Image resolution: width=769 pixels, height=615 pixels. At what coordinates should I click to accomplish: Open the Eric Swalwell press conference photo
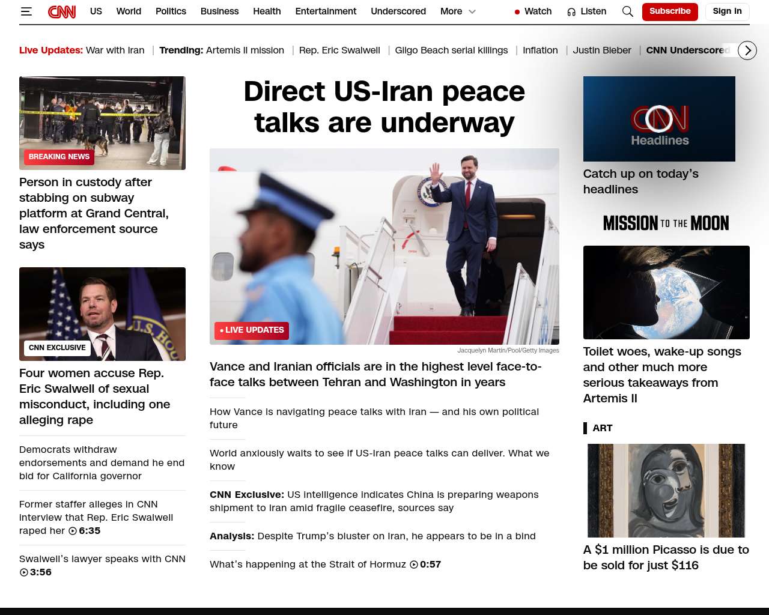coord(102,314)
